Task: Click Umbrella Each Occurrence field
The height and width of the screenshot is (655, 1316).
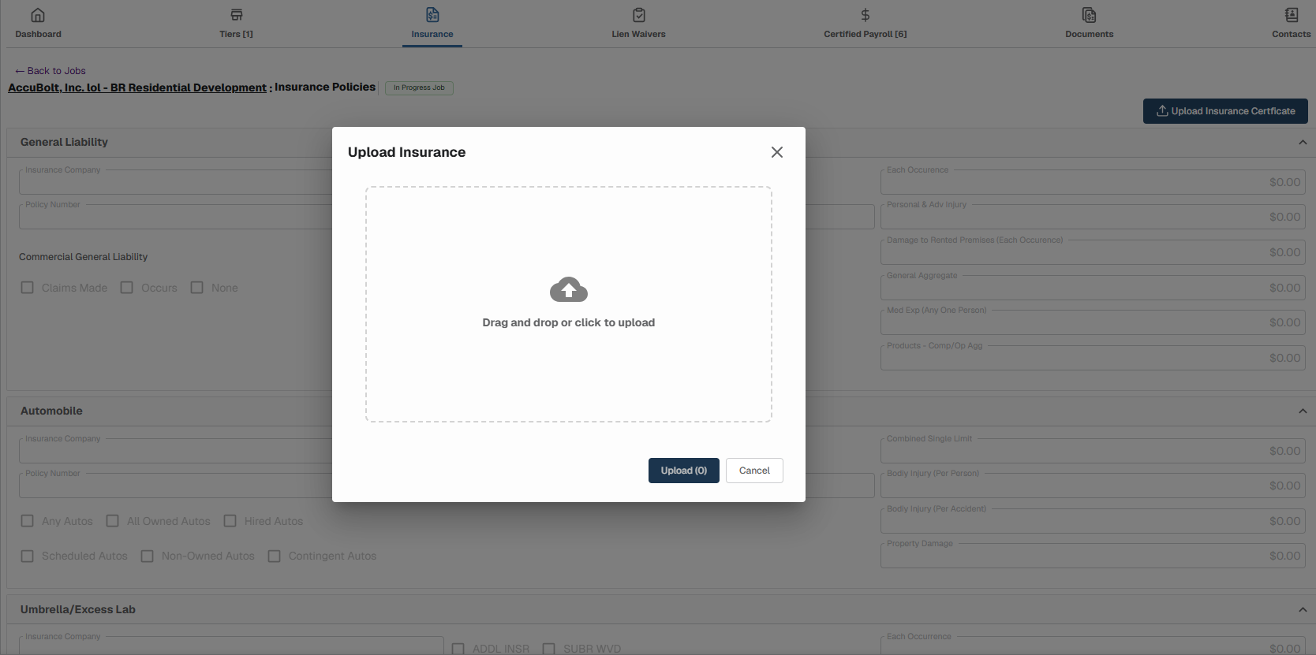Action: [1093, 646]
